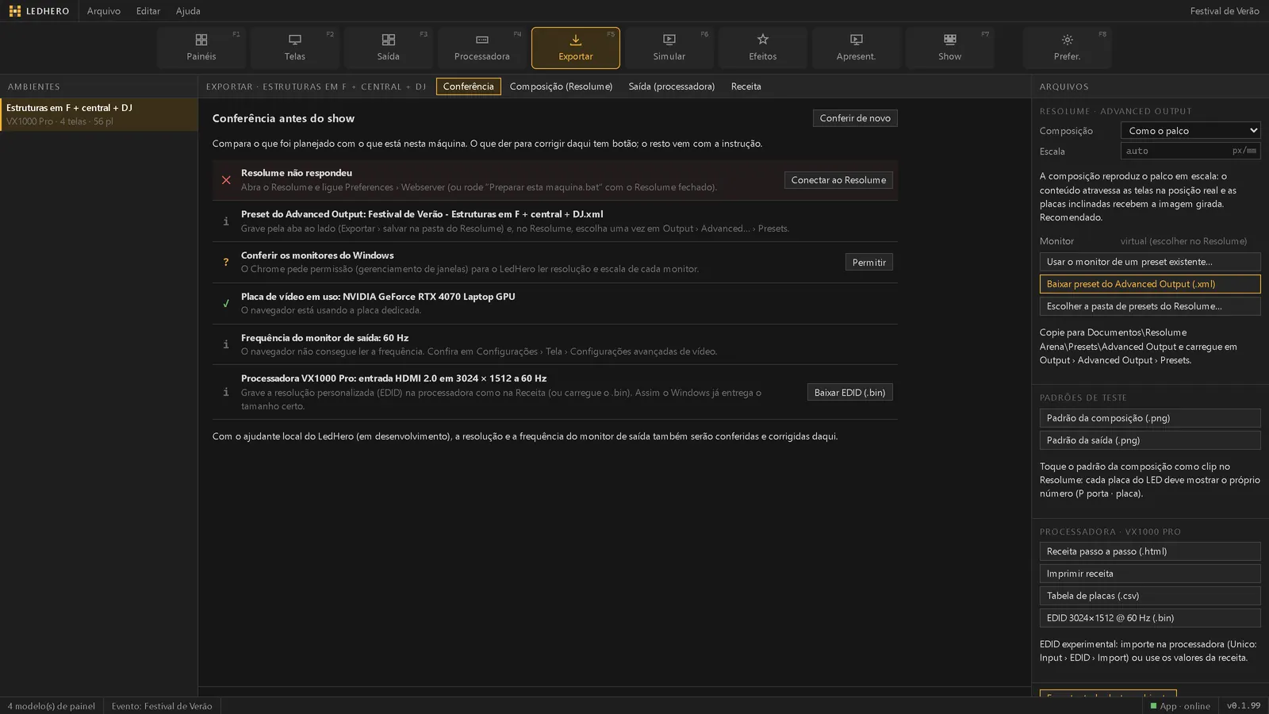The image size is (1269, 714).
Task: Click the 'App · online' status indicator
Action: [x=1180, y=706]
